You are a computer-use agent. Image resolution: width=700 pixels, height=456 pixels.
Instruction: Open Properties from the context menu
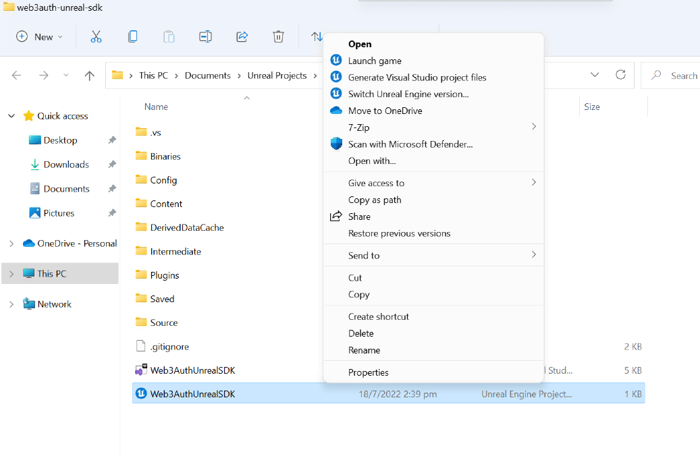(x=369, y=372)
